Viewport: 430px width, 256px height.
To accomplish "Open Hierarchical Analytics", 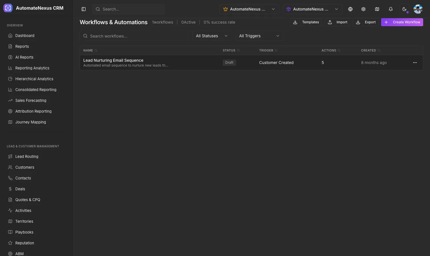I will coord(36,79).
